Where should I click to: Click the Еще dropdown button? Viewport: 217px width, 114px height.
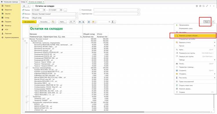[207, 22]
